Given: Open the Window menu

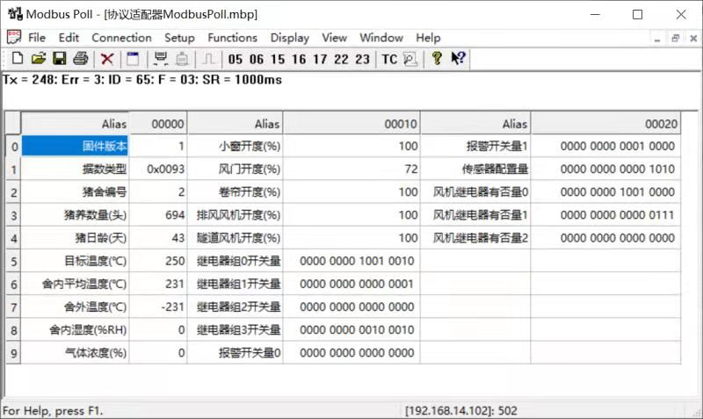Looking at the screenshot, I should (381, 38).
